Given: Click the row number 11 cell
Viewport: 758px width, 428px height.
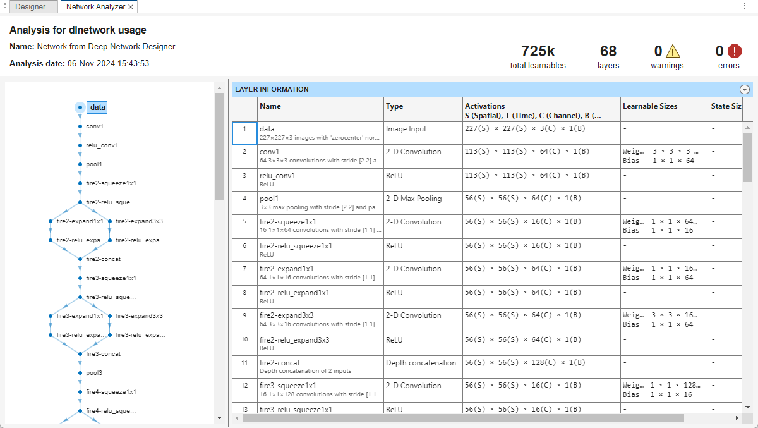Looking at the screenshot, I should [244, 367].
